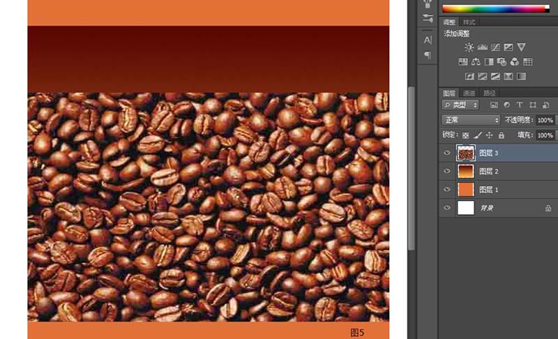Filter layers by type layers
The image size is (558, 339).
[520, 105]
